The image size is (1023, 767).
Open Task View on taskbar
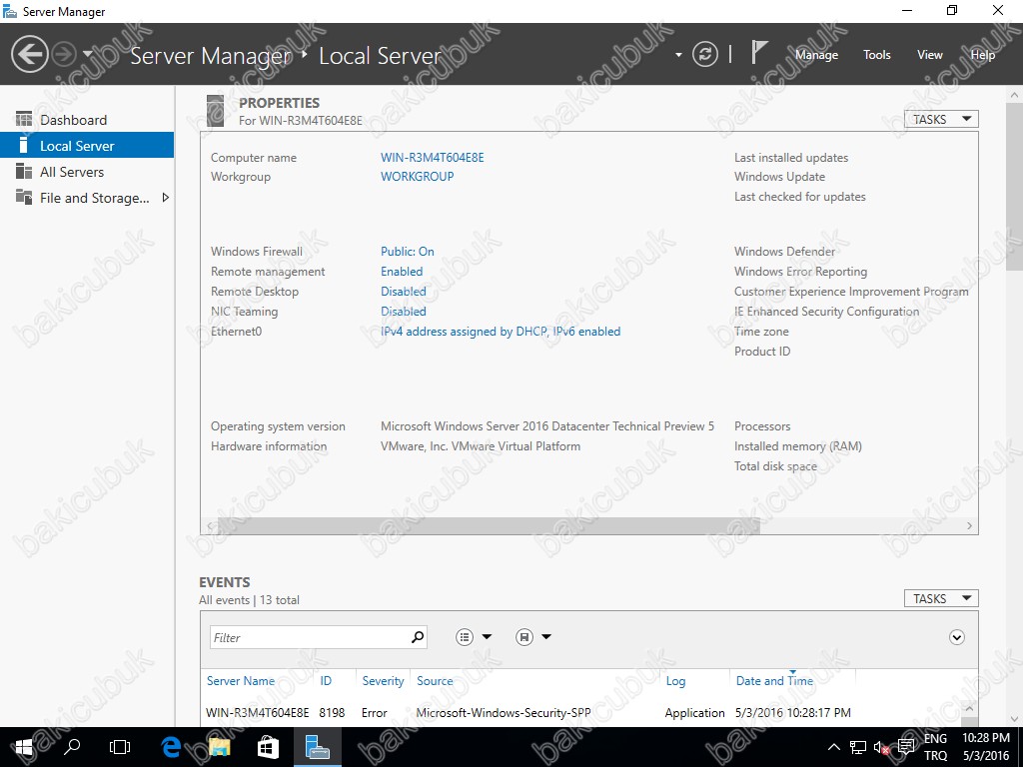click(x=120, y=747)
